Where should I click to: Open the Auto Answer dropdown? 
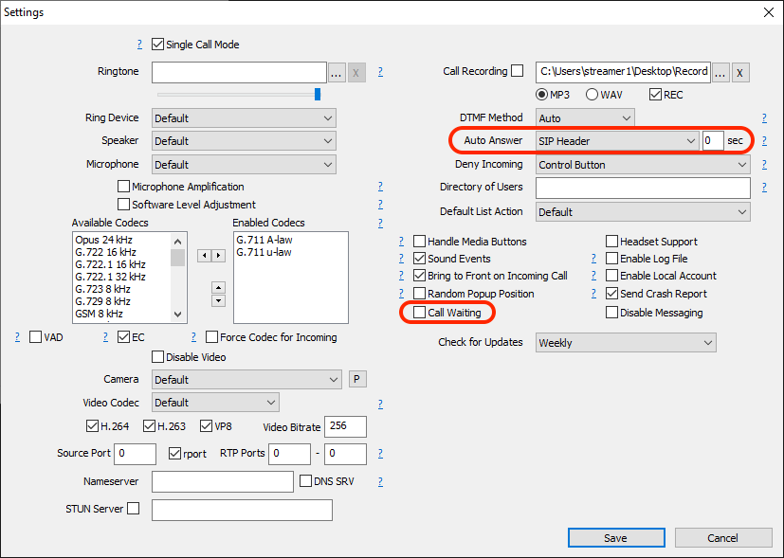(x=616, y=141)
